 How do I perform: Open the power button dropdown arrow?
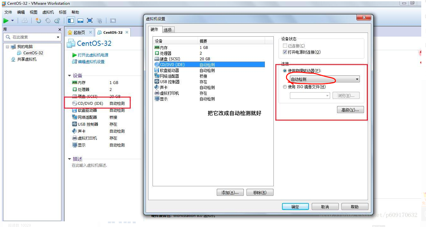(x=13, y=21)
